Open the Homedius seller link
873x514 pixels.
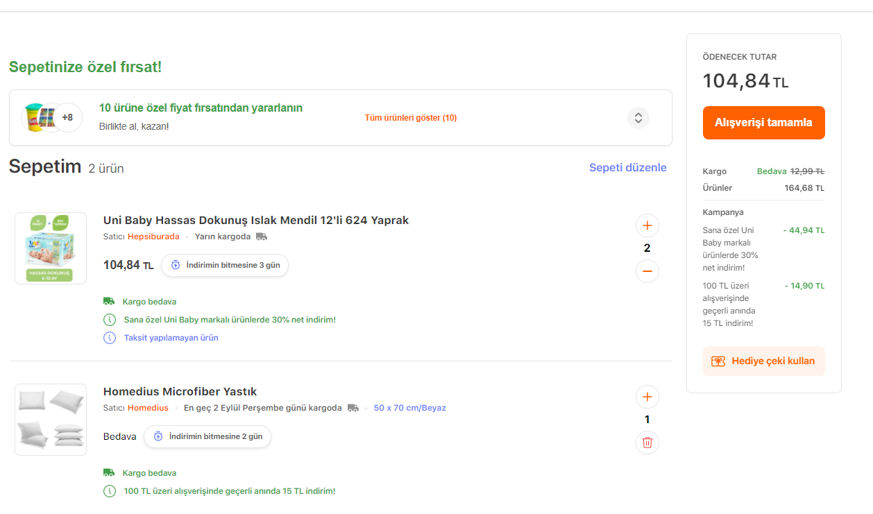point(148,408)
